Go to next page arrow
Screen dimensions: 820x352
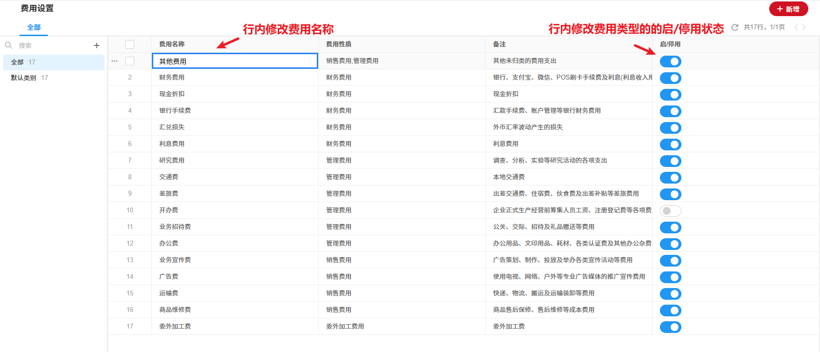[804, 27]
